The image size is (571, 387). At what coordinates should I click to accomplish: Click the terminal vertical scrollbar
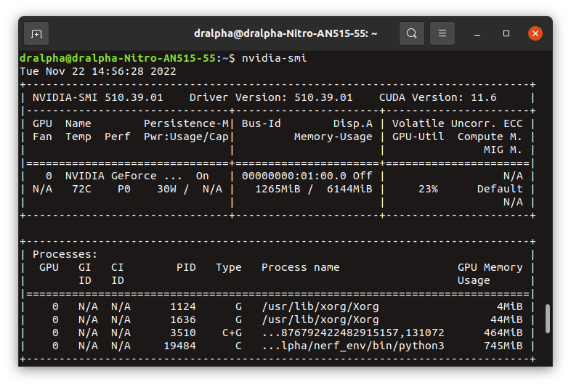(547, 319)
